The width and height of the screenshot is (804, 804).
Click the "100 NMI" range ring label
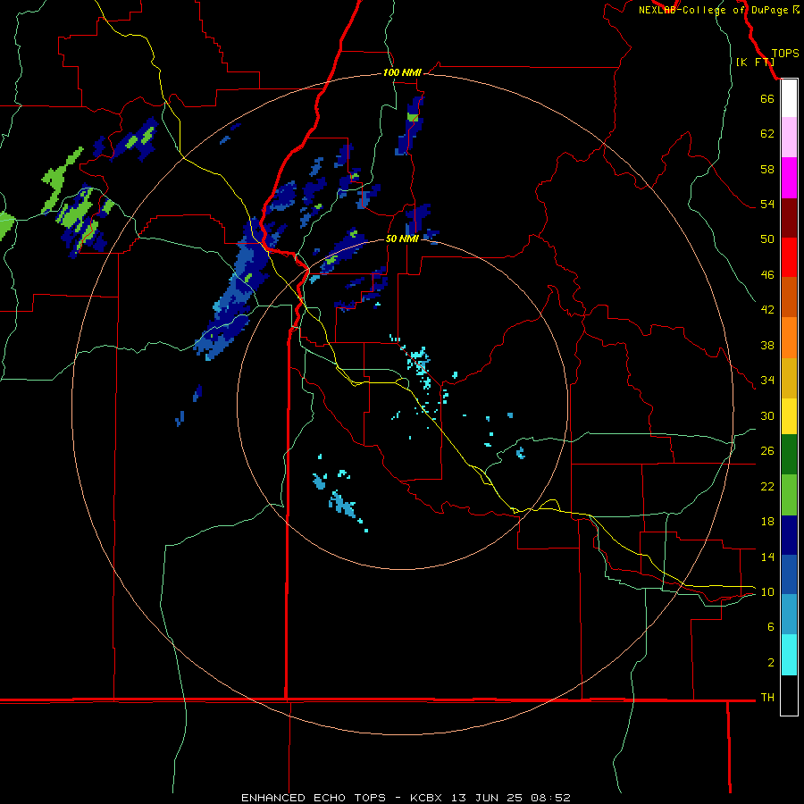[x=402, y=72]
